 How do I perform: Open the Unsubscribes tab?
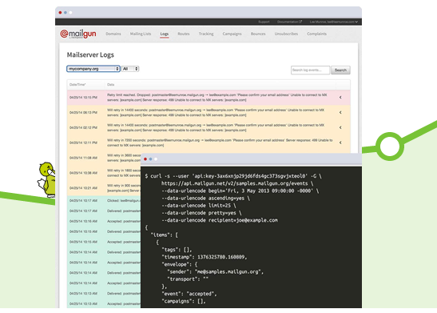click(286, 34)
